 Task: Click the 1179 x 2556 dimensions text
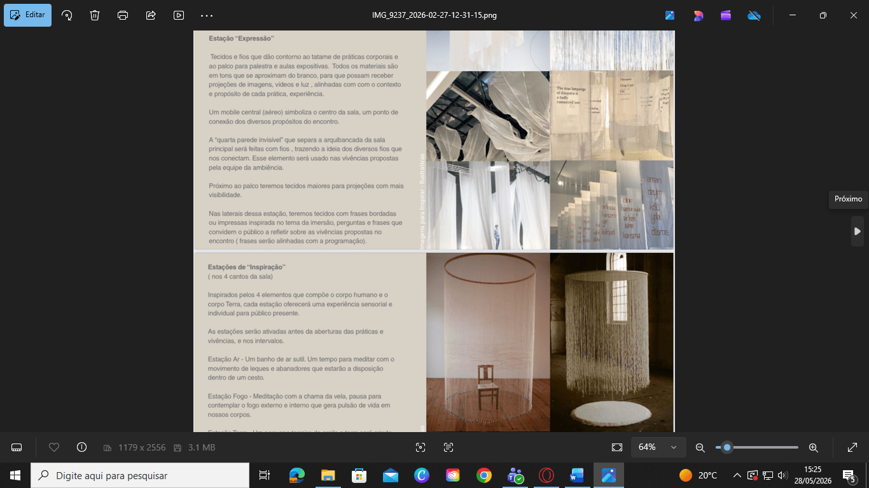point(142,447)
